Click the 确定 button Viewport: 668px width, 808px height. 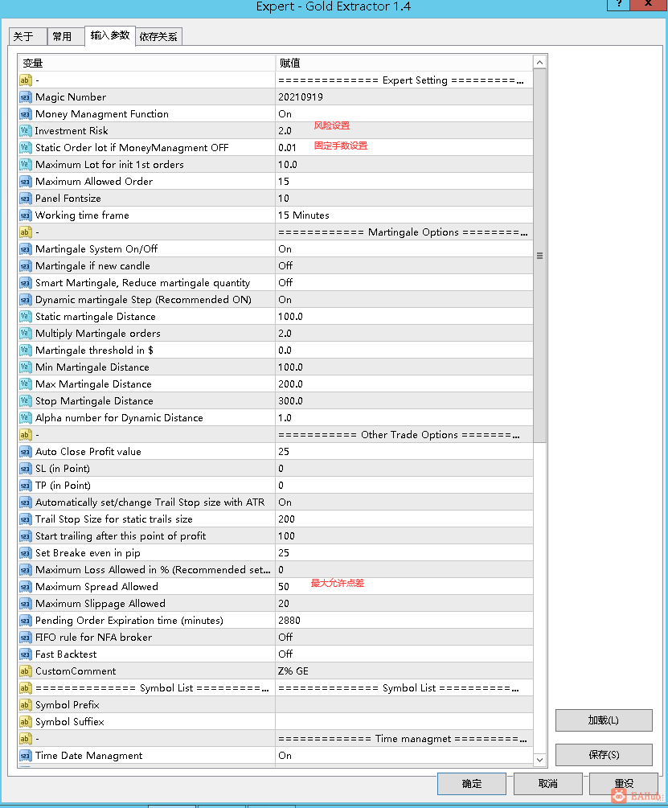pyautogui.click(x=472, y=784)
